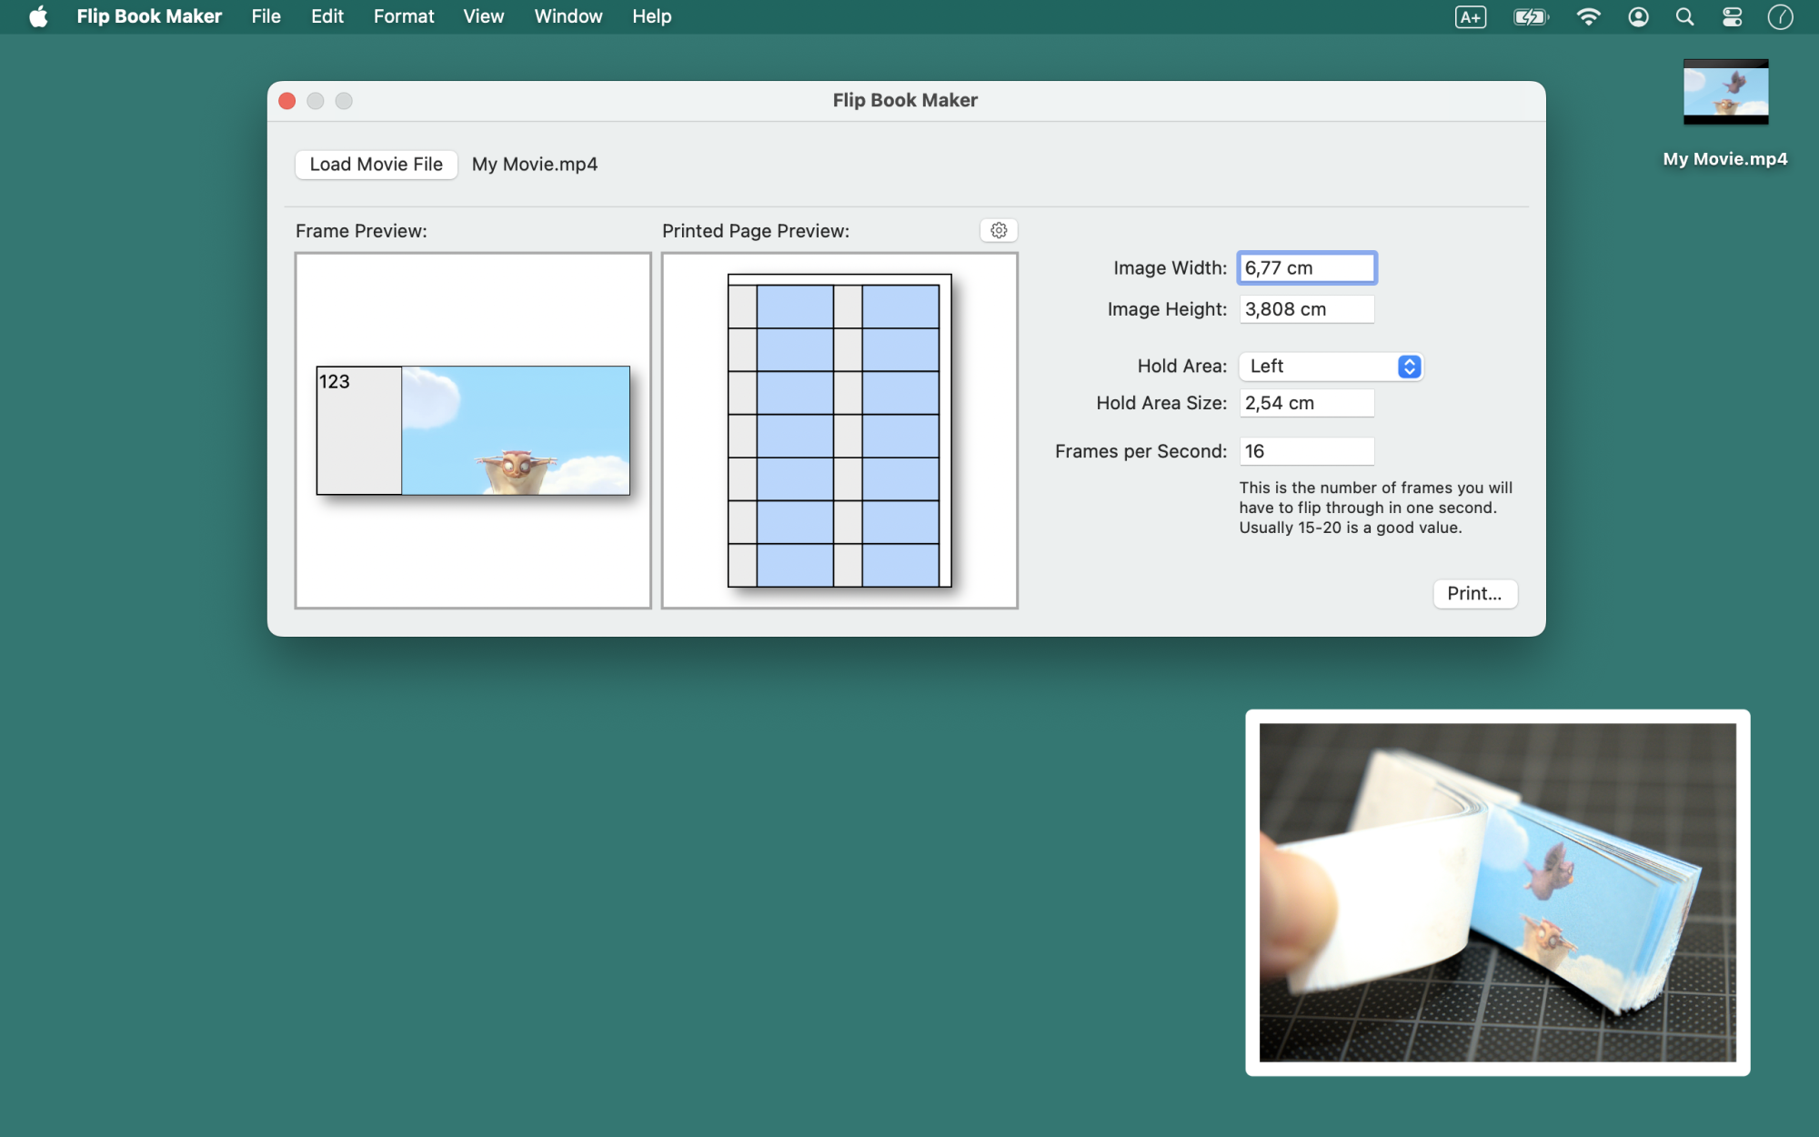The height and width of the screenshot is (1137, 1819).
Task: Click the Frames per Second help text
Action: coord(1375,508)
